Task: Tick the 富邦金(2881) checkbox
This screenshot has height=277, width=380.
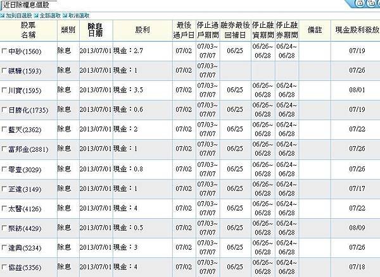Action: 4,149
